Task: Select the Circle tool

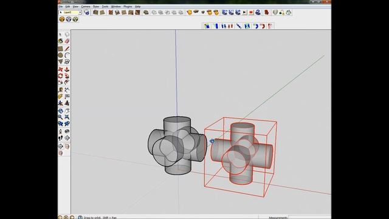Action: coord(61,55)
